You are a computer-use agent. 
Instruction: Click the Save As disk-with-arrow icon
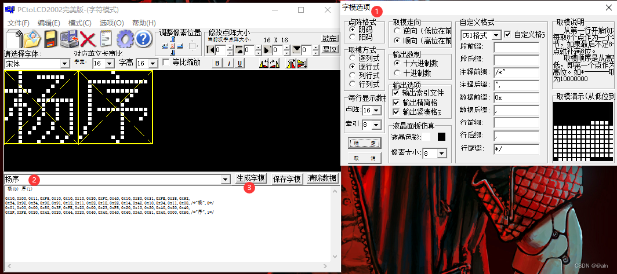70,39
